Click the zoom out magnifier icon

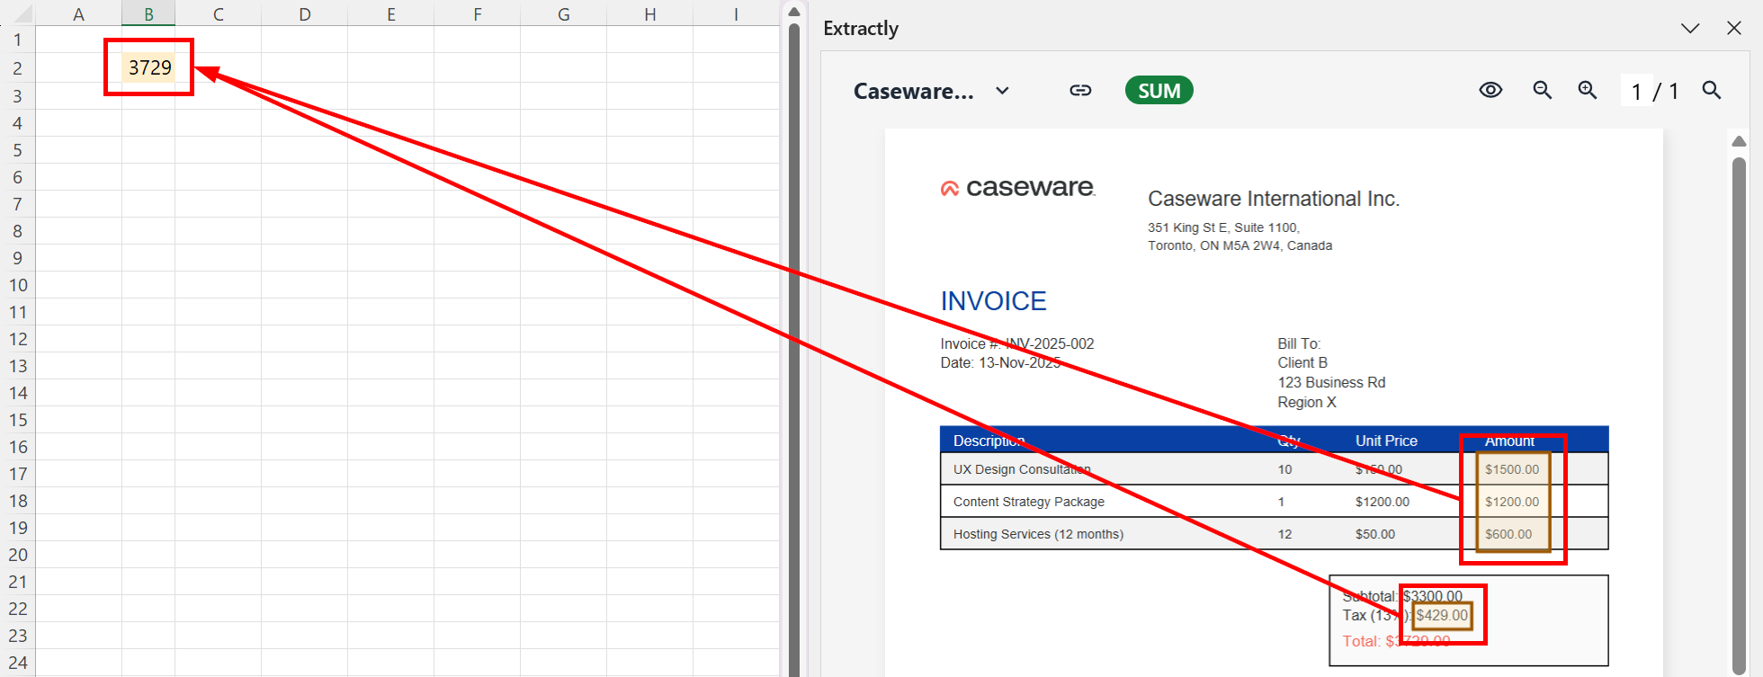pos(1542,91)
